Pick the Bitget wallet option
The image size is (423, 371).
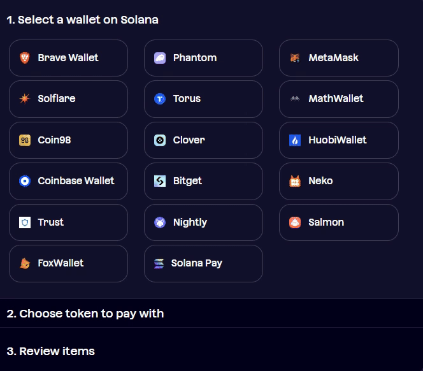203,181
